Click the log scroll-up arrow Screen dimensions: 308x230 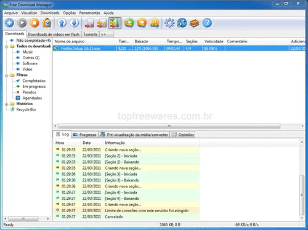coord(302,142)
